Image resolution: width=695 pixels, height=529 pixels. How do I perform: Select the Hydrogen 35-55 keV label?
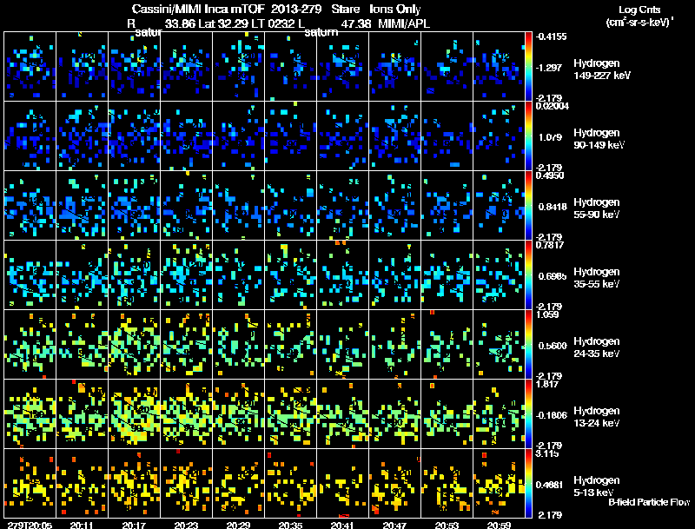click(x=597, y=278)
